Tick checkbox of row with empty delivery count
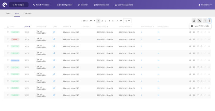 (8, 46)
